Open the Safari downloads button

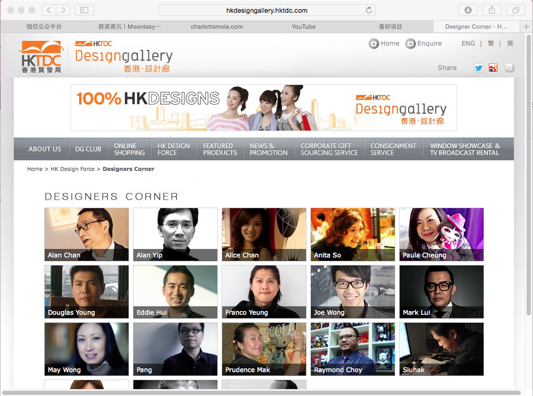pyautogui.click(x=468, y=10)
